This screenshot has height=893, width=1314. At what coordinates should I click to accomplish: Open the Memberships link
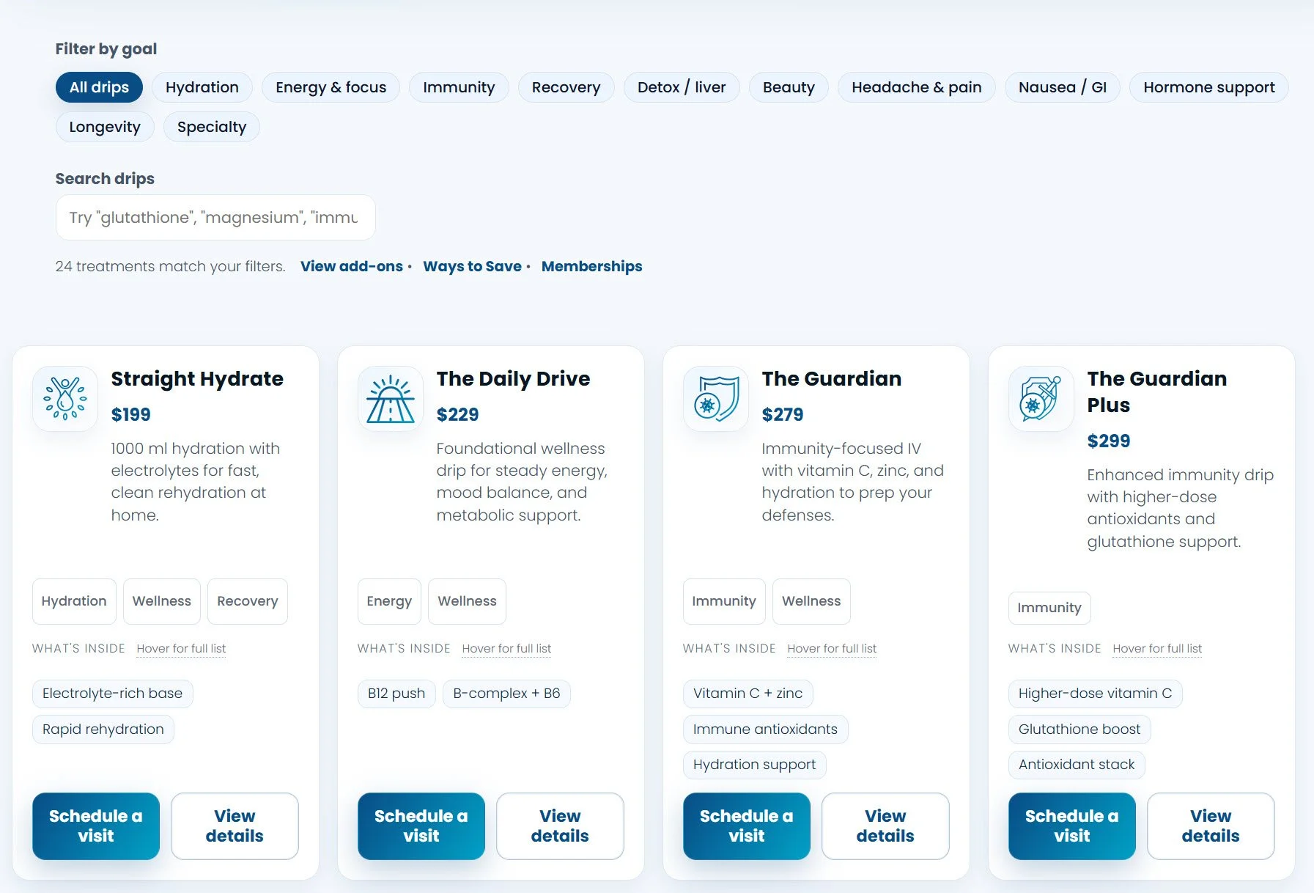coord(591,265)
